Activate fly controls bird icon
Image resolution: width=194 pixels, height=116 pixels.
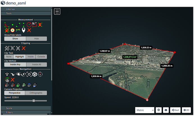point(12,74)
